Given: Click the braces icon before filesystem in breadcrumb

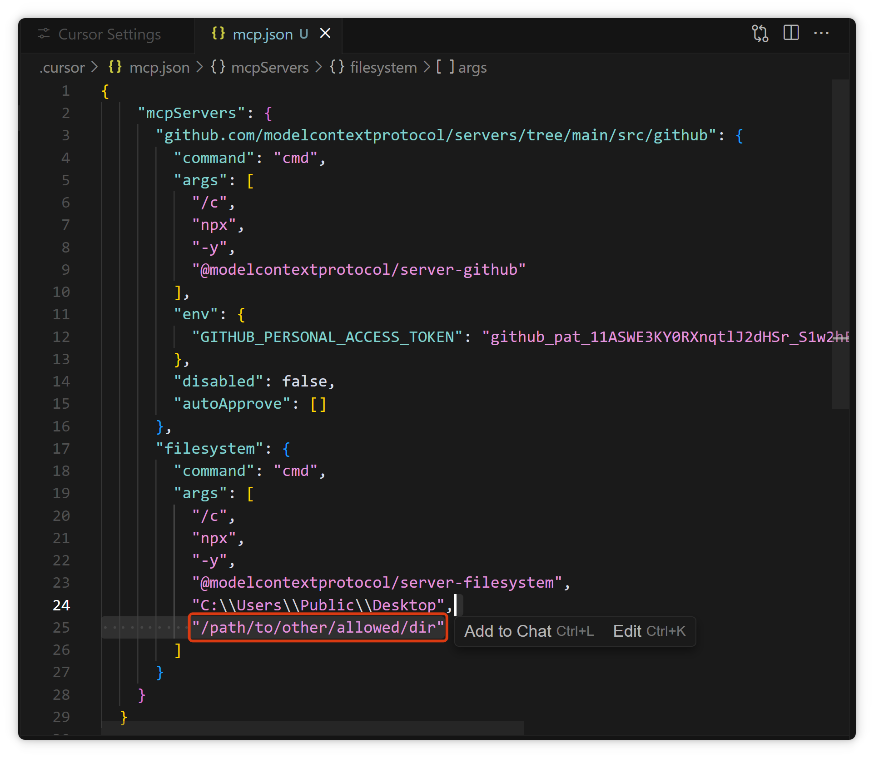Looking at the screenshot, I should (x=337, y=67).
